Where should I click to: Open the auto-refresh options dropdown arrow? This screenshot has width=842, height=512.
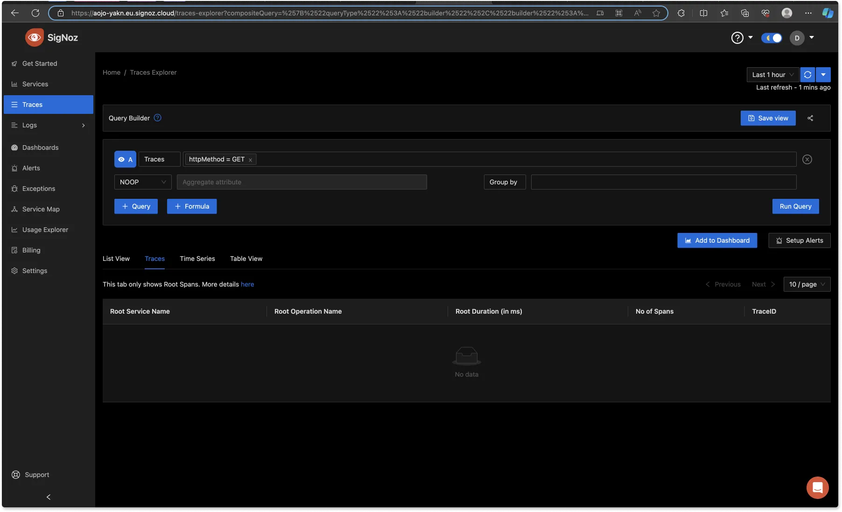pos(823,75)
